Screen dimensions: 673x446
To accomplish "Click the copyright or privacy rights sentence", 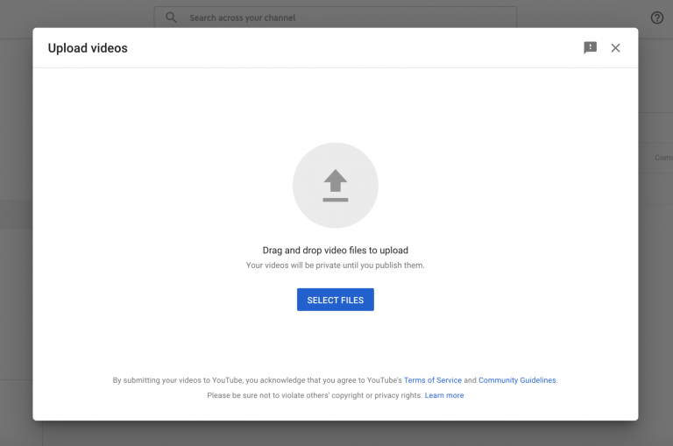I will click(314, 395).
